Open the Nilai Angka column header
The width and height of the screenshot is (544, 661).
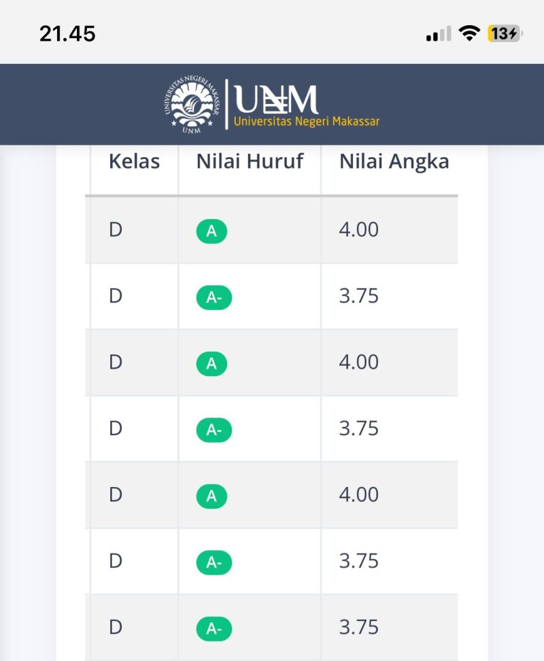tap(394, 161)
